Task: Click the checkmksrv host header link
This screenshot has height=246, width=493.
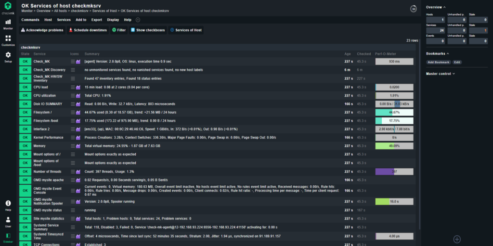Action: [30, 48]
